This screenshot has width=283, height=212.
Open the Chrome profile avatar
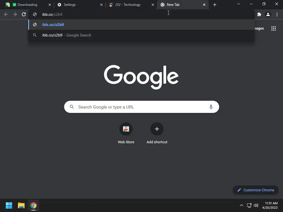(x=268, y=14)
